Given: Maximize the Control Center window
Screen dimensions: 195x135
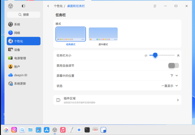Looking at the screenshot, I should point(176,6).
